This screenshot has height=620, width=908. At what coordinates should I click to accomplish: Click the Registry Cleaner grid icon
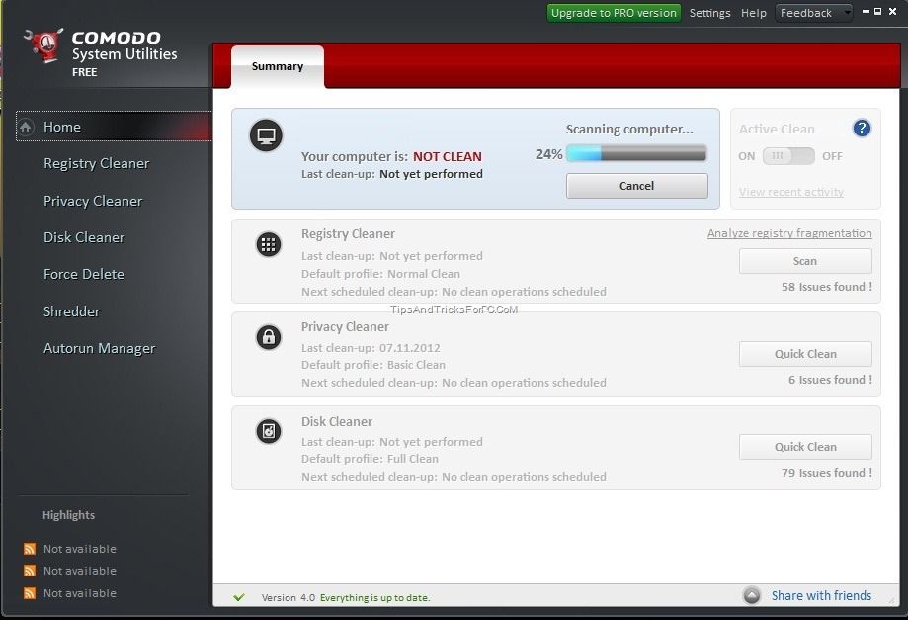click(x=269, y=244)
